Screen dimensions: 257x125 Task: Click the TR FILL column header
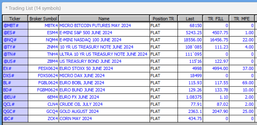tap(216, 19)
